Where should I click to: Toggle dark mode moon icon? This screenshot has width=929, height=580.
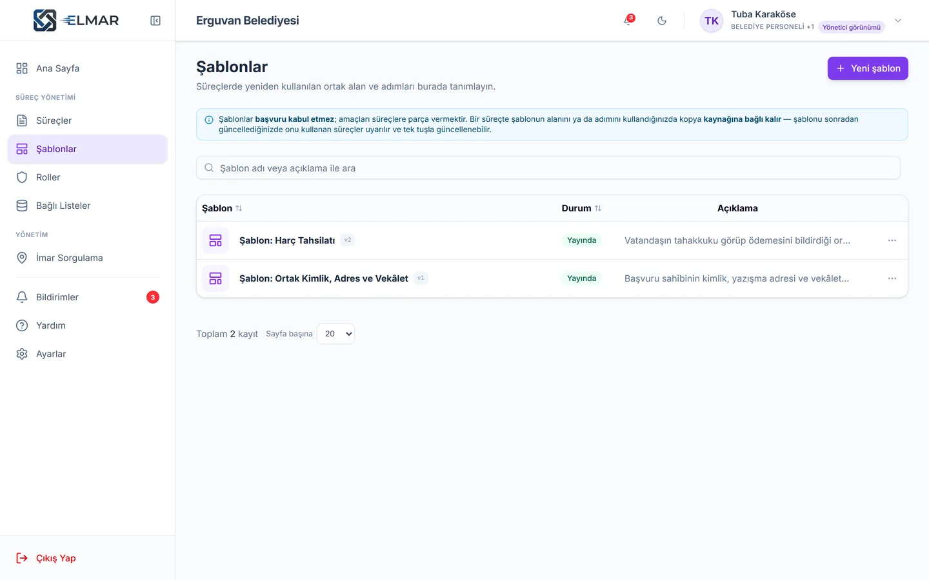(662, 21)
